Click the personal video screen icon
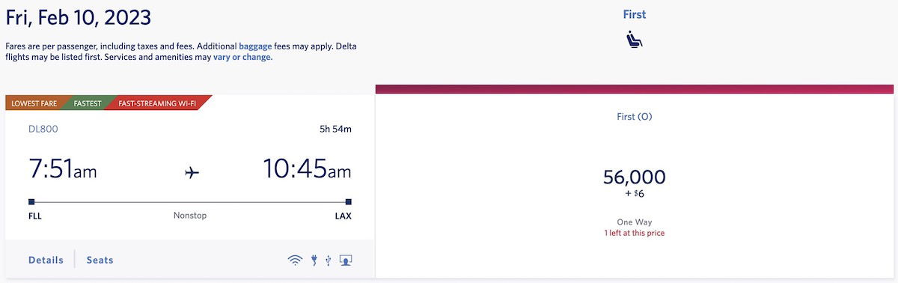 coord(346,261)
